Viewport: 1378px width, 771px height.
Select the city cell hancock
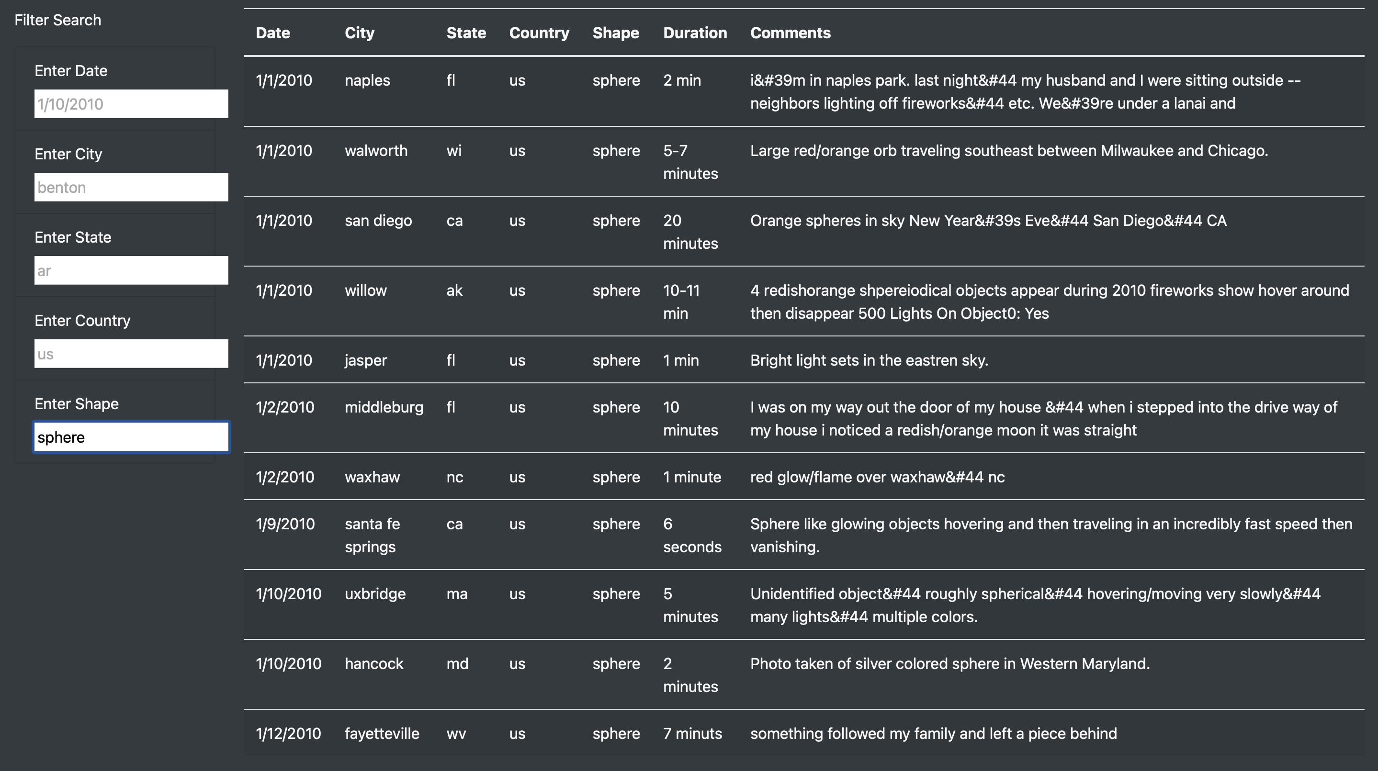point(374,664)
